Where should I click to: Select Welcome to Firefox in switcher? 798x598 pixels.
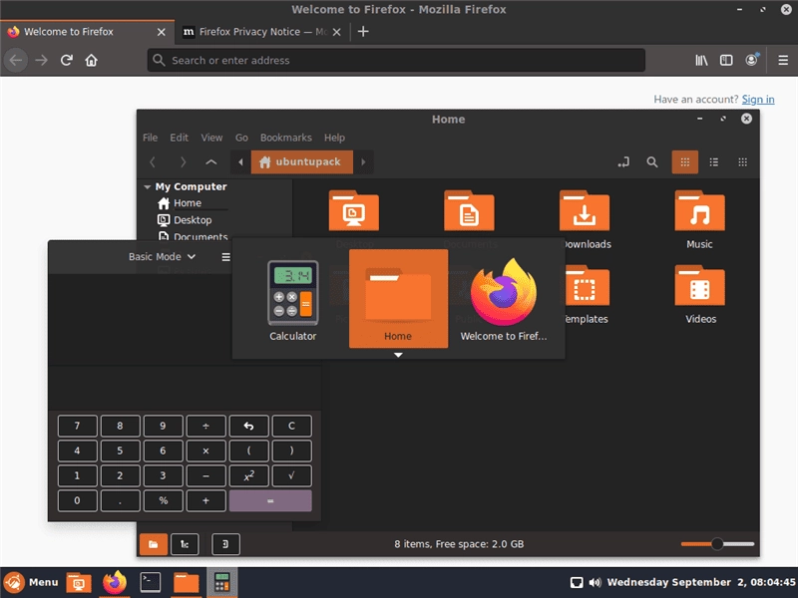point(504,299)
